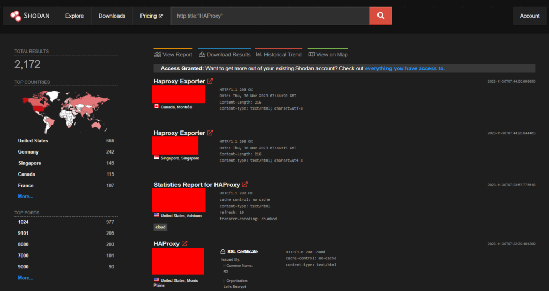Click the red search magnifier button
The image size is (549, 291).
point(381,16)
